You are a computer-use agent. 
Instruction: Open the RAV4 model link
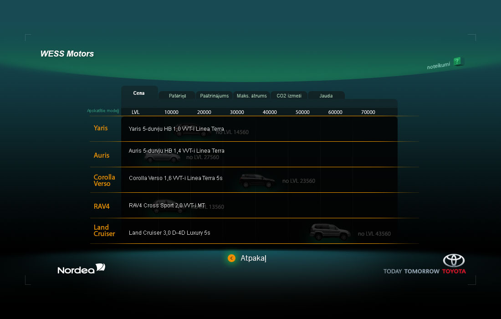(x=102, y=206)
